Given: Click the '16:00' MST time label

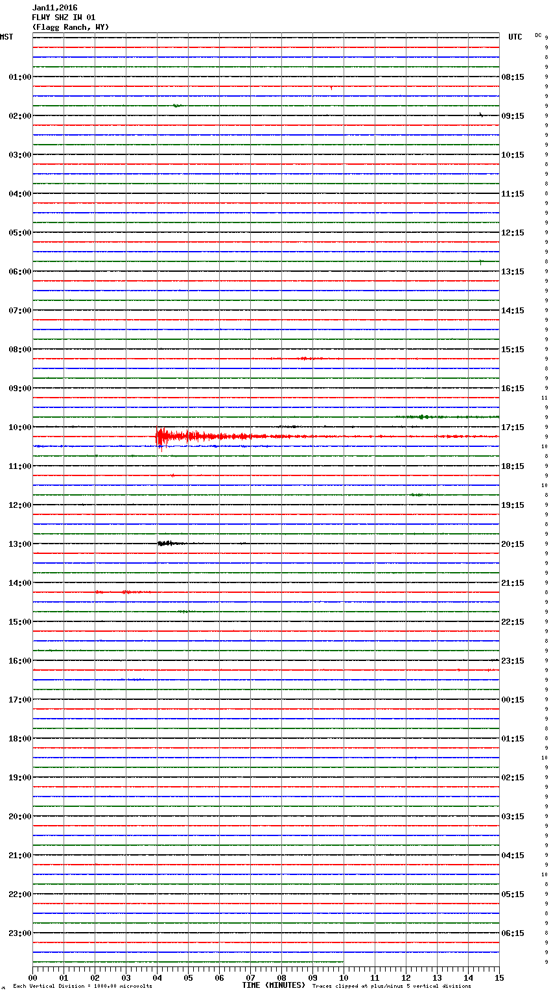Looking at the screenshot, I should tap(20, 661).
